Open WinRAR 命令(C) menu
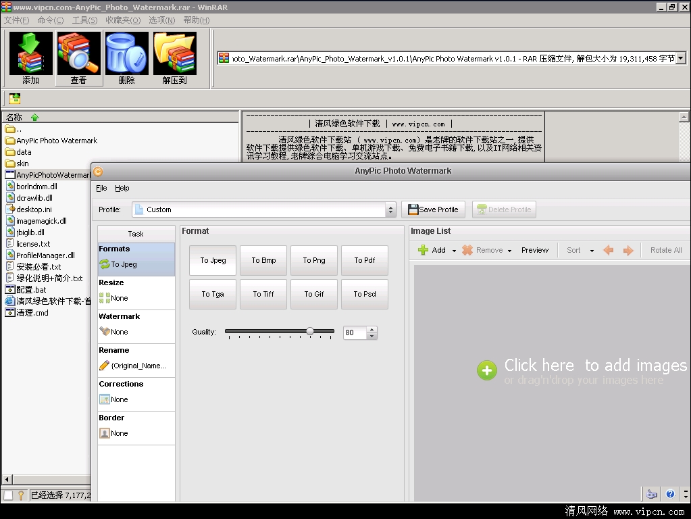This screenshot has height=519, width=691. (51, 20)
